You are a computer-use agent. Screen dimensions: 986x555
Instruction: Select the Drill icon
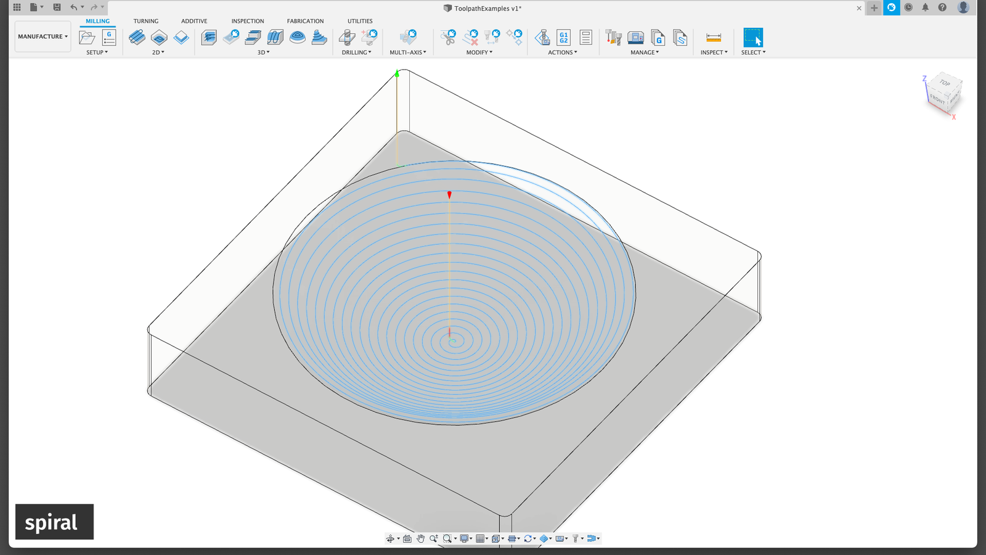(x=347, y=38)
